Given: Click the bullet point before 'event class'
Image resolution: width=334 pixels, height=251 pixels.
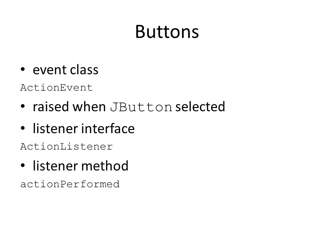Looking at the screenshot, I should tap(23, 69).
